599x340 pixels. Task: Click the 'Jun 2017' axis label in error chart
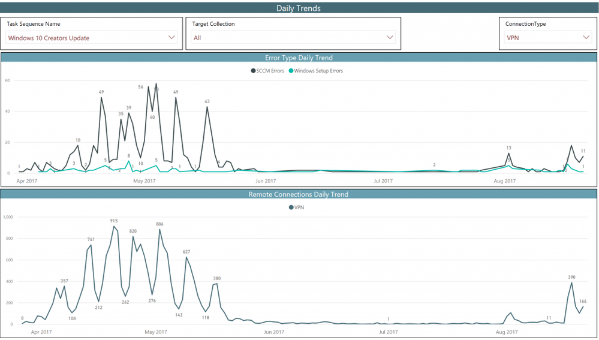(x=266, y=181)
